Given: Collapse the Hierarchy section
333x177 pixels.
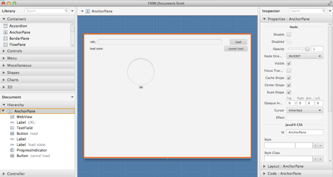Looking at the screenshot, I should (4, 105).
